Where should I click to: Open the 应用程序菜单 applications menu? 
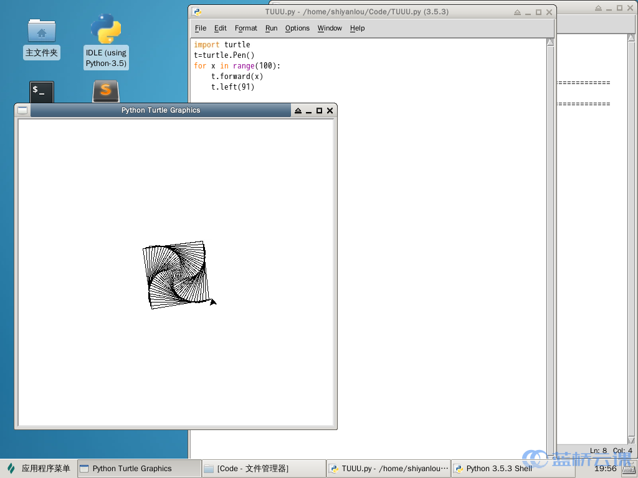(x=39, y=469)
